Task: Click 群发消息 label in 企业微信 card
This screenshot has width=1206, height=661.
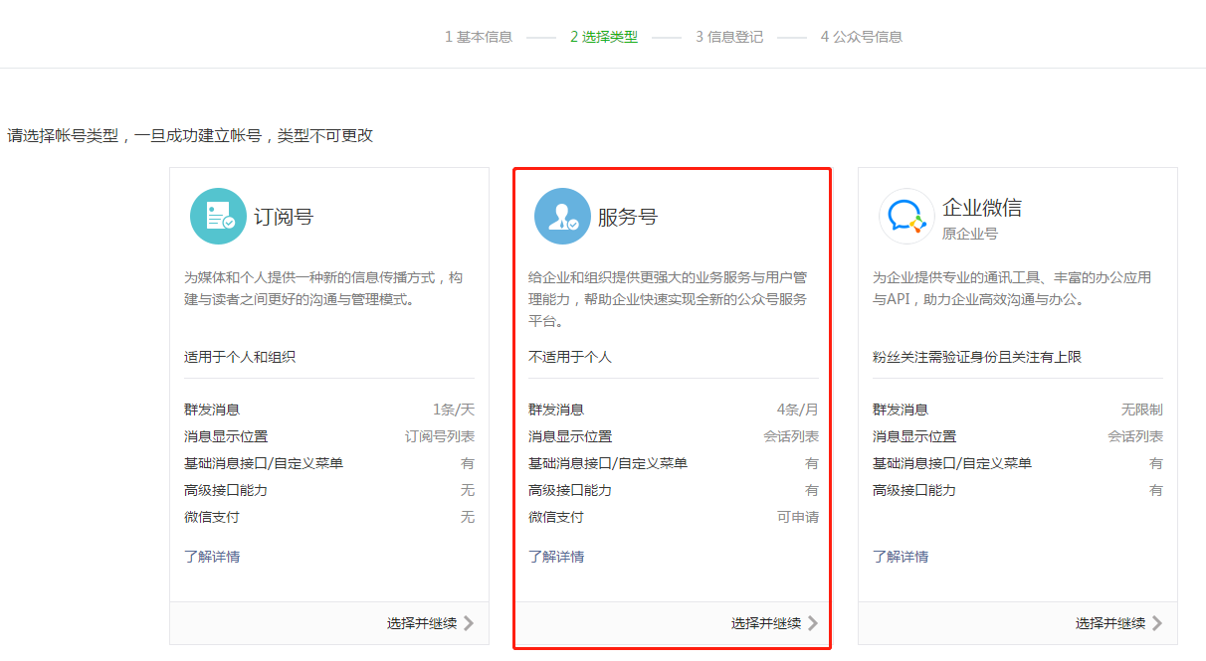Action: [x=901, y=410]
